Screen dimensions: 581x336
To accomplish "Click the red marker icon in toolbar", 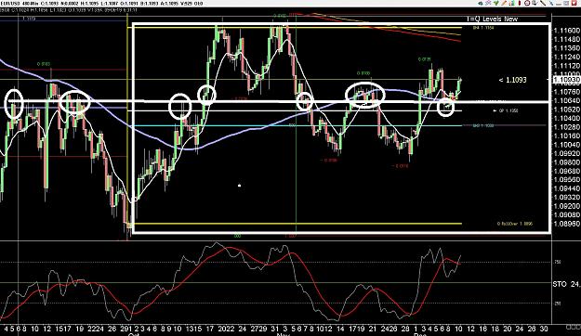I will click(520, 3).
